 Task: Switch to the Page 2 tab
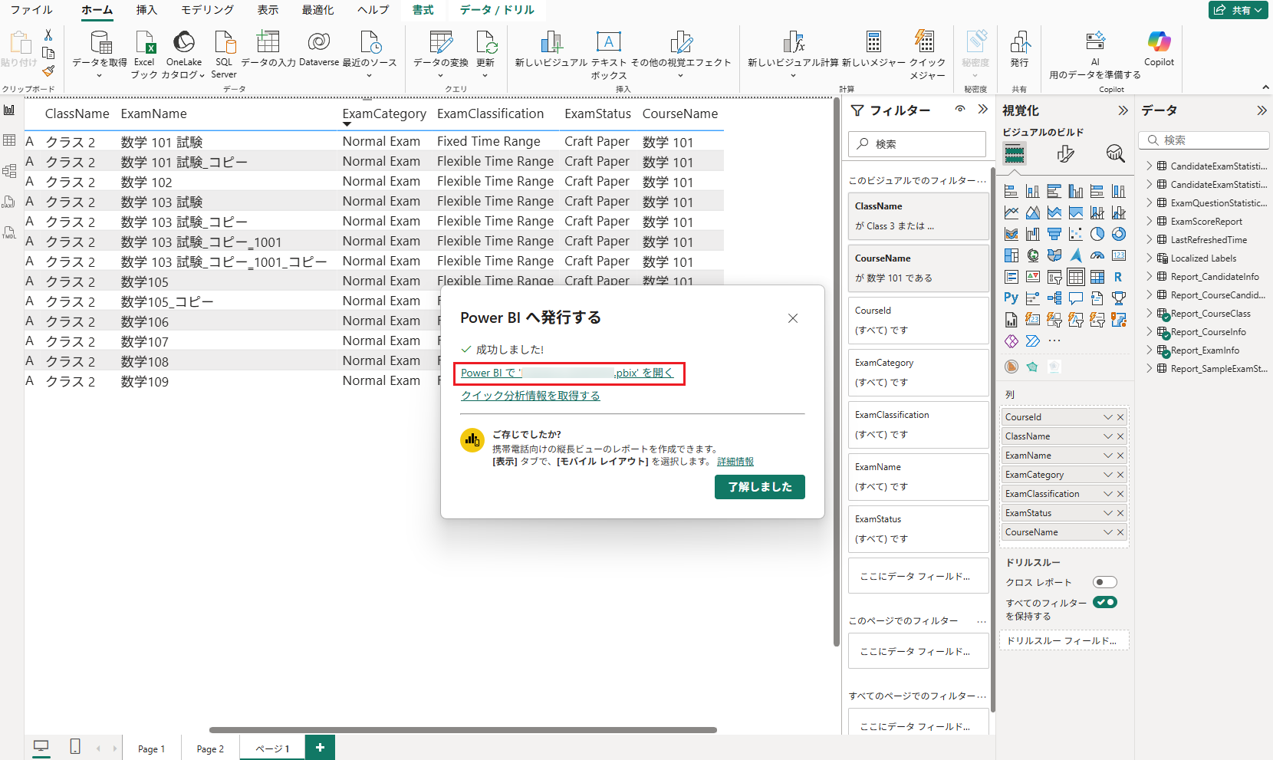click(210, 748)
